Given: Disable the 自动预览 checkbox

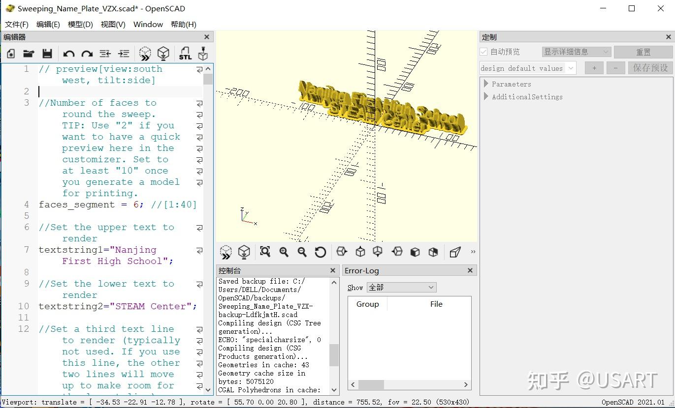Looking at the screenshot, I should [483, 52].
